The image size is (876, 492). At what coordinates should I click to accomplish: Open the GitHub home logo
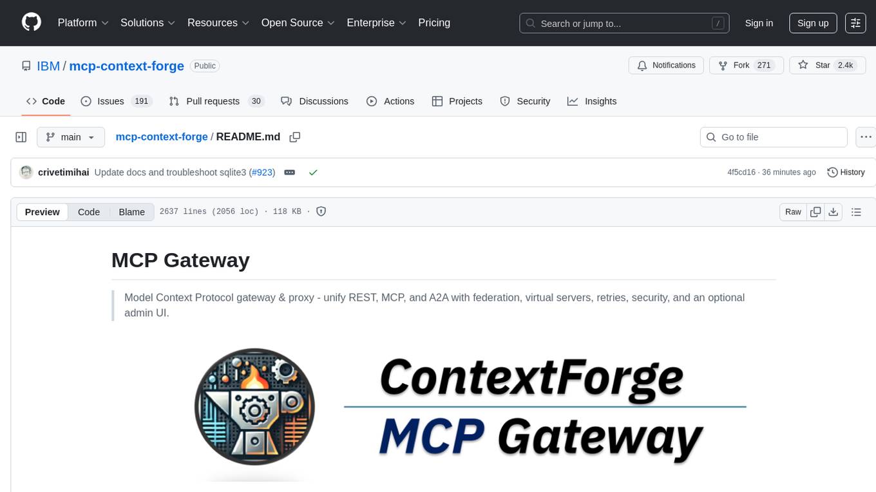click(x=31, y=23)
